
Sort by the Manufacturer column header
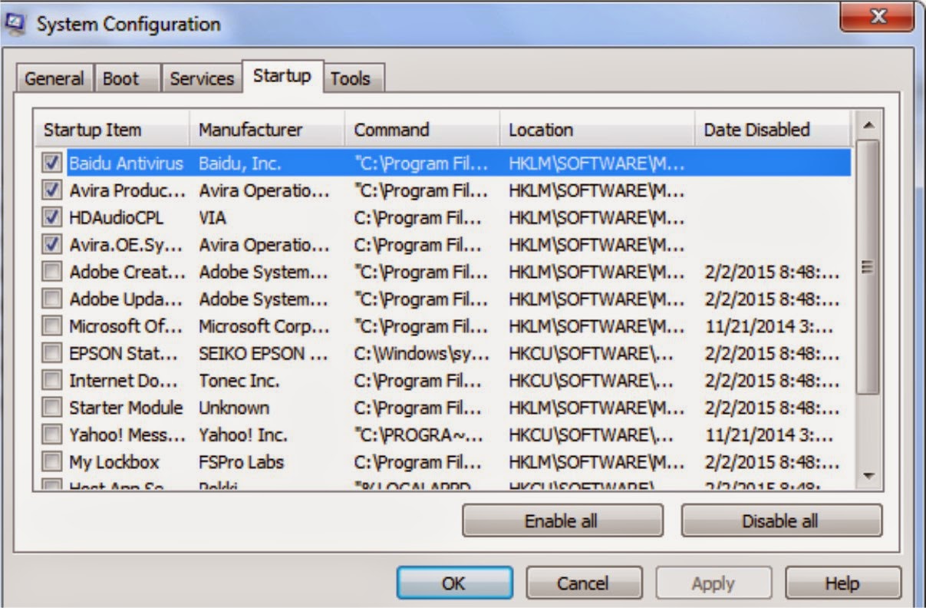coord(267,130)
